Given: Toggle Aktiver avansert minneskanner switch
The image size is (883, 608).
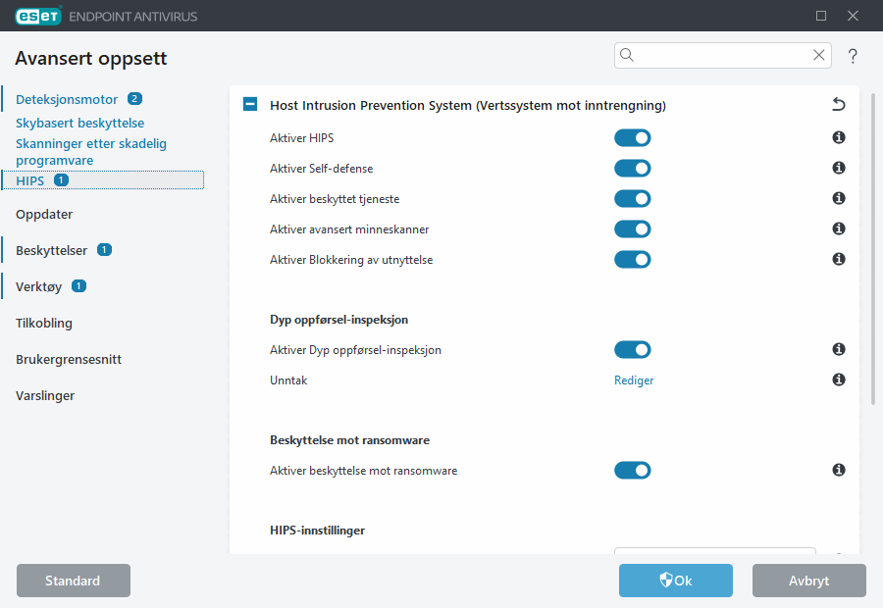Looking at the screenshot, I should point(633,229).
